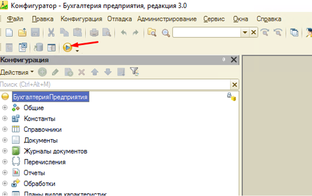This screenshot has width=312, height=196.
Task: Click the Redo arrow icon
Action: (135, 32)
